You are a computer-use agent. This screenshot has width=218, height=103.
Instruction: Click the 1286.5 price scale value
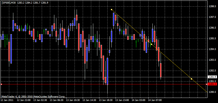pos(212,28)
